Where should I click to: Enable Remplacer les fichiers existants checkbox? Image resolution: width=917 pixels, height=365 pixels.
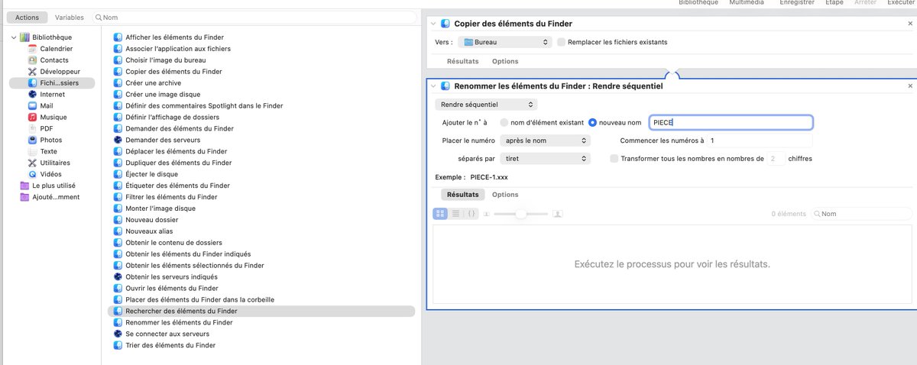point(562,42)
